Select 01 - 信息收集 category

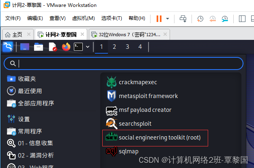pos(30,143)
